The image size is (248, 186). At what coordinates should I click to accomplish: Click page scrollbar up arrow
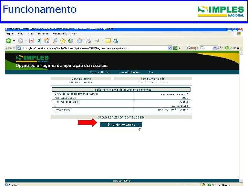pyautogui.click(x=241, y=53)
